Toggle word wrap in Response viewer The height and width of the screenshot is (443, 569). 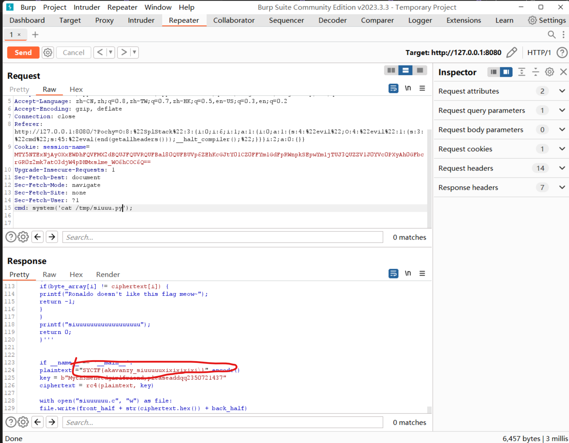pos(393,274)
